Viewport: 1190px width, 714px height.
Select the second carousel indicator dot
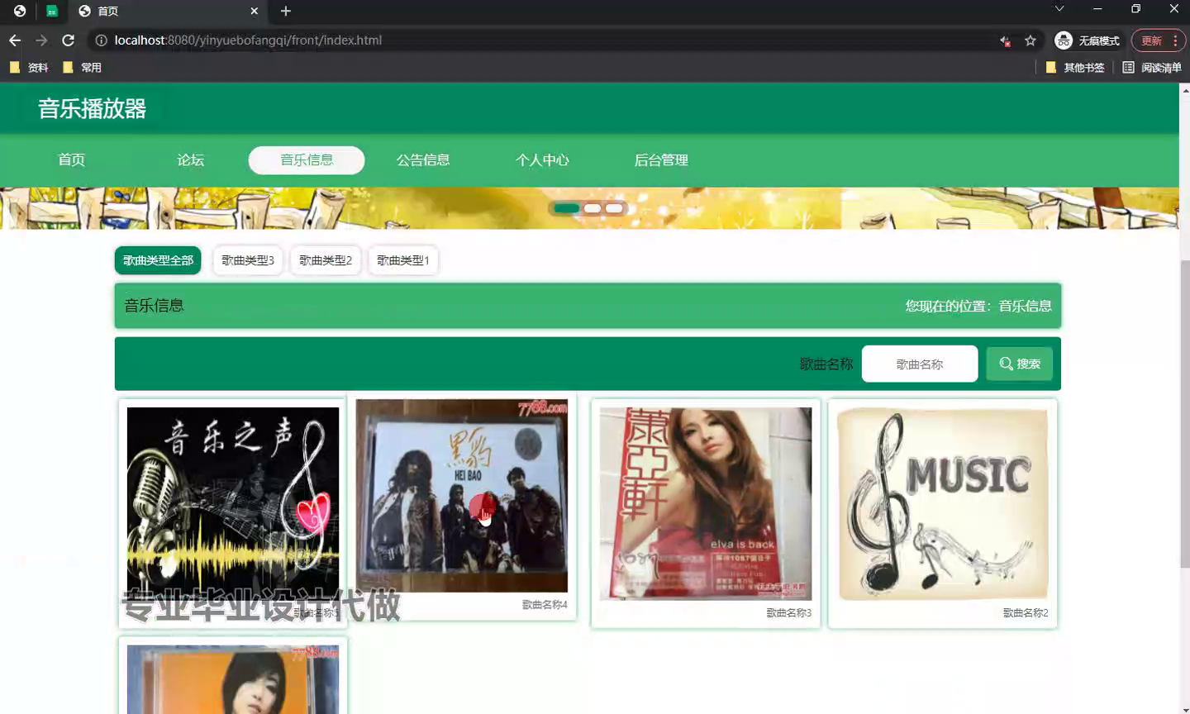593,208
